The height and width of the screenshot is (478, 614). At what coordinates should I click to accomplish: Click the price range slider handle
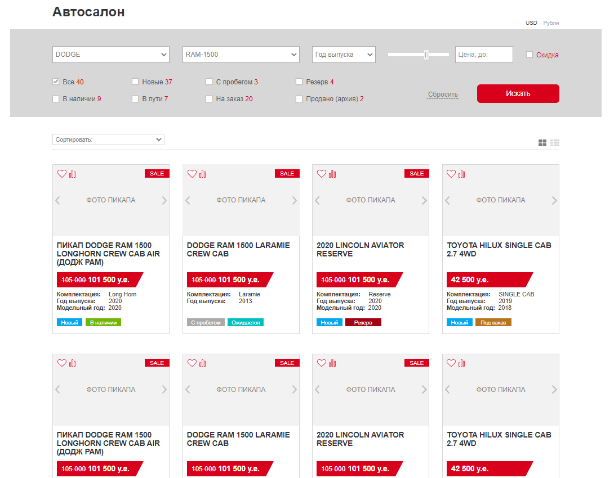click(x=426, y=55)
